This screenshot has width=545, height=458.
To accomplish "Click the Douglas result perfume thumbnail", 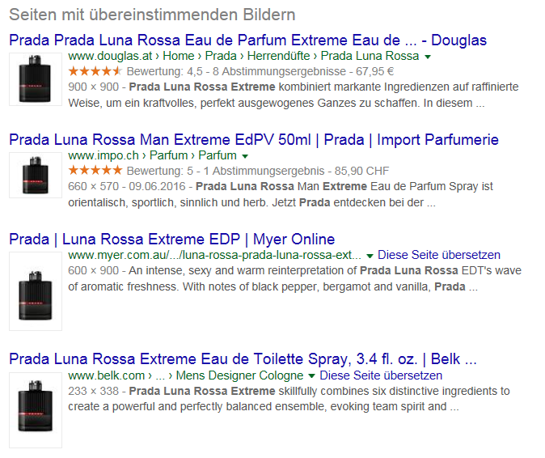I will click(x=36, y=79).
